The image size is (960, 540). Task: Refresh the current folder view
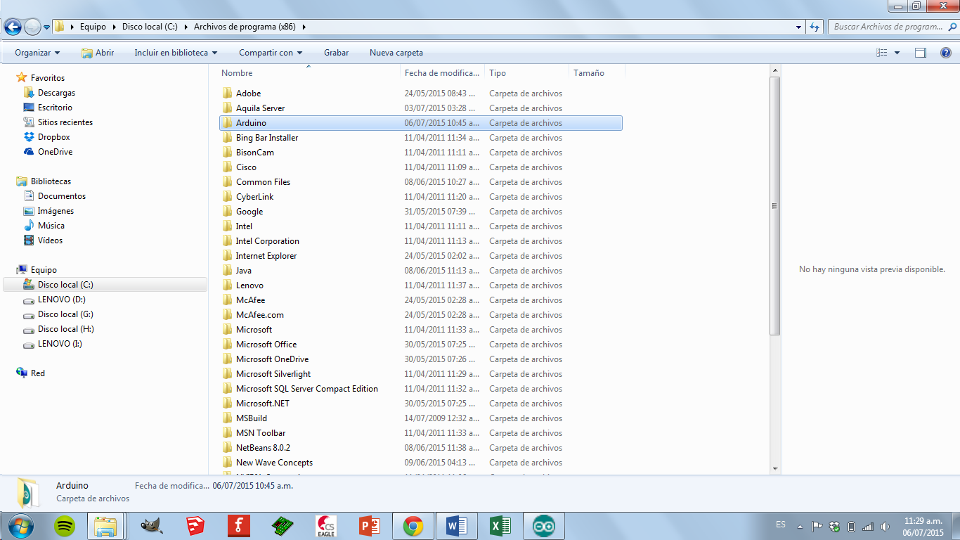815,27
